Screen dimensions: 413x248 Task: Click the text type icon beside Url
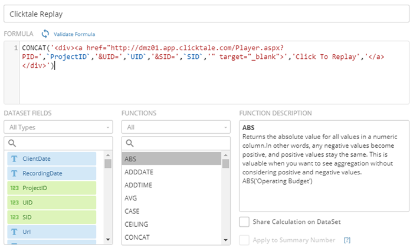(x=14, y=232)
